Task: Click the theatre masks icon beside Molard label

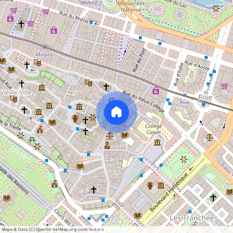Action: point(37,63)
